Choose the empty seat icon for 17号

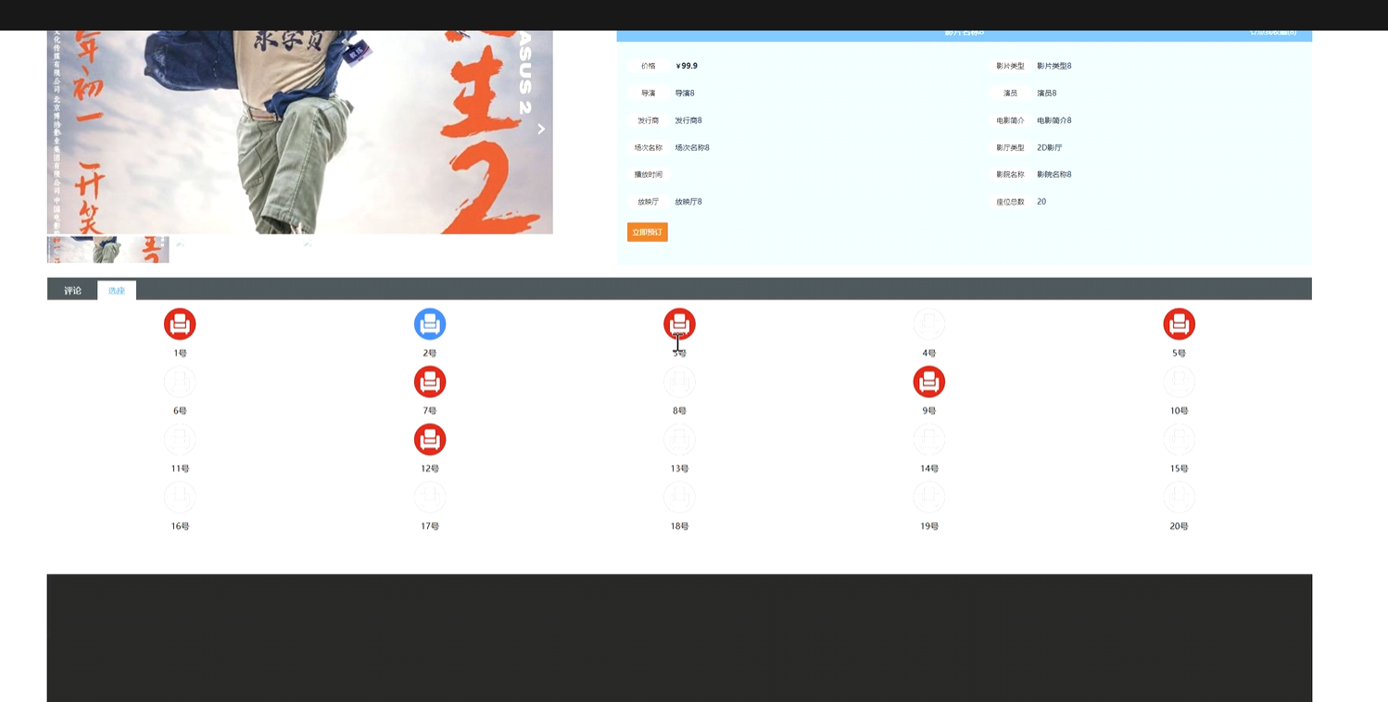430,497
